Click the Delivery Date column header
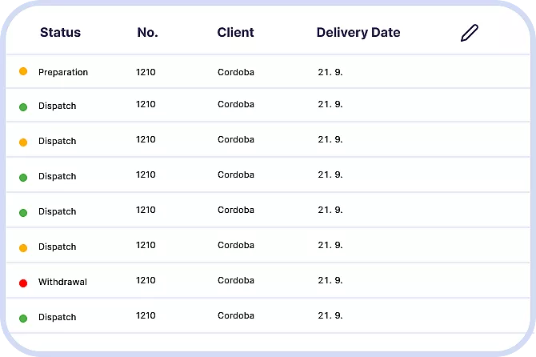The height and width of the screenshot is (357, 536). pyautogui.click(x=358, y=33)
